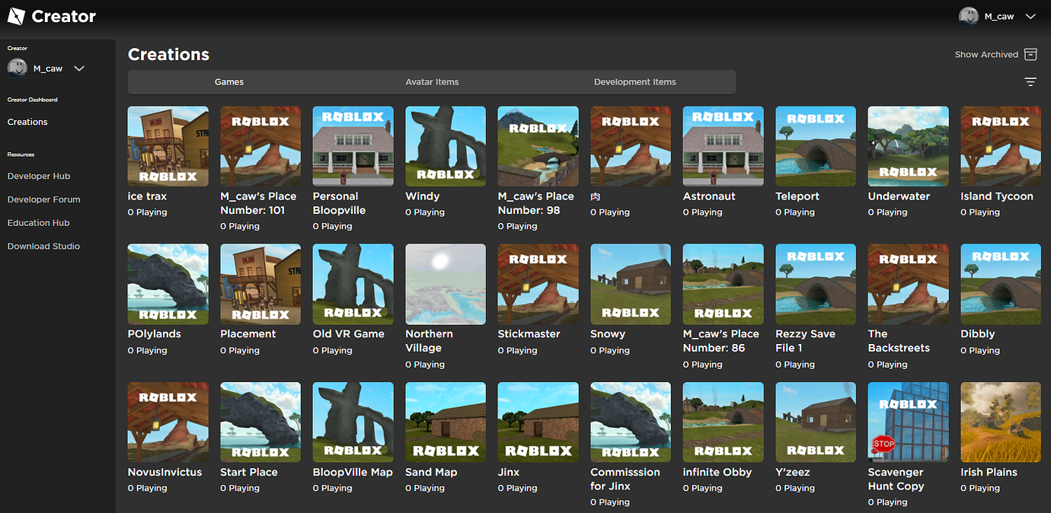Open the Irish Plains thumbnail
This screenshot has height=513, width=1051.
[x=1001, y=422]
